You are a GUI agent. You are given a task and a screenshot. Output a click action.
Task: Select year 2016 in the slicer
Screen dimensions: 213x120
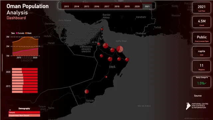pos(97,6)
